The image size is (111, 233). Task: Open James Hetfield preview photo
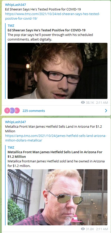pyautogui.click(x=58, y=197)
